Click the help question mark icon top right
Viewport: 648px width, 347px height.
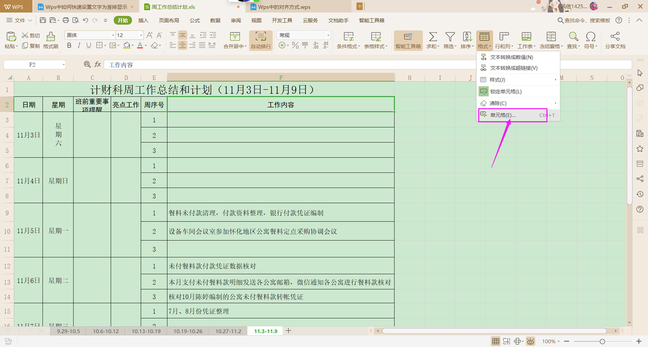point(618,20)
